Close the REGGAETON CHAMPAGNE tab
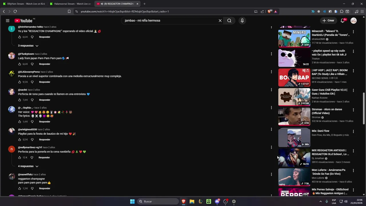The height and width of the screenshot is (206, 366). [137, 4]
